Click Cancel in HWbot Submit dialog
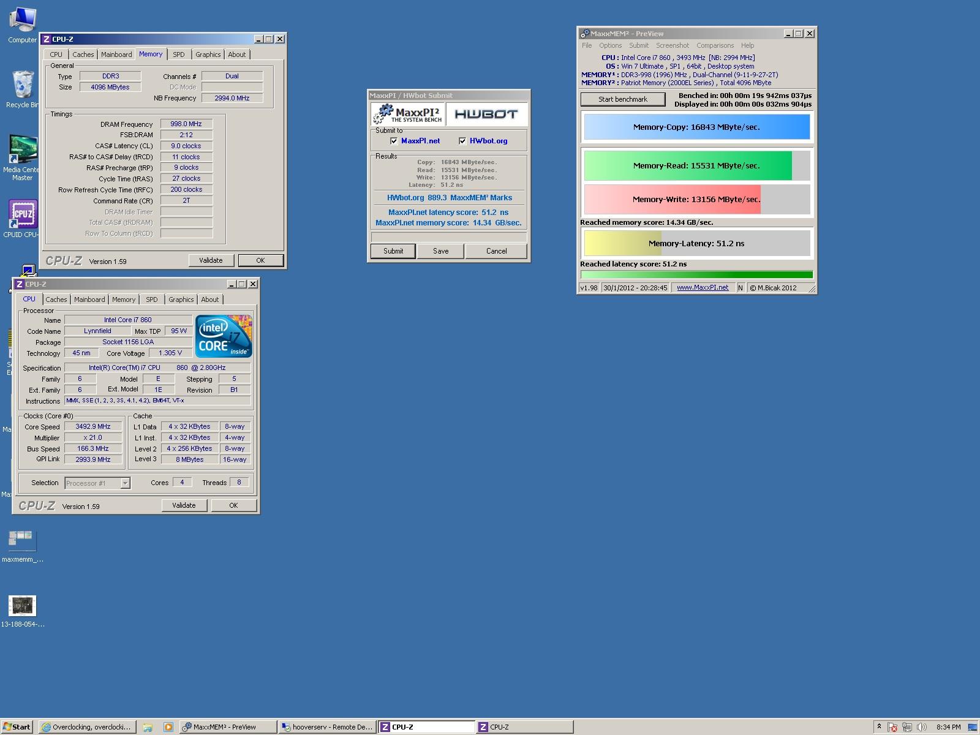Image resolution: width=980 pixels, height=735 pixels. tap(496, 251)
